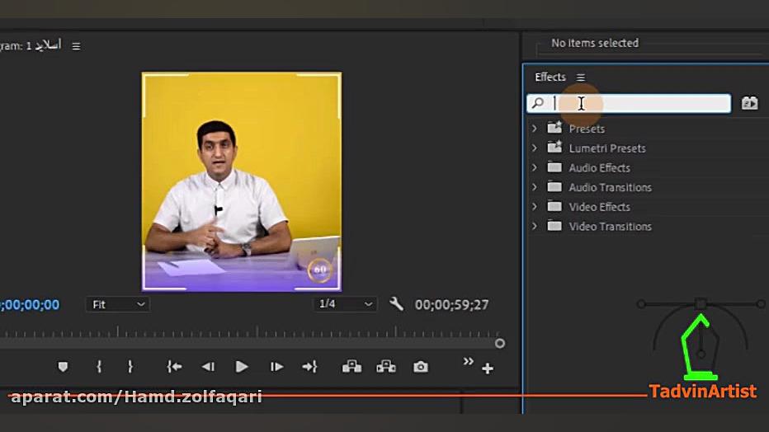Expand the Lumetri Presets chevron
This screenshot has height=432, width=769.
click(x=535, y=148)
